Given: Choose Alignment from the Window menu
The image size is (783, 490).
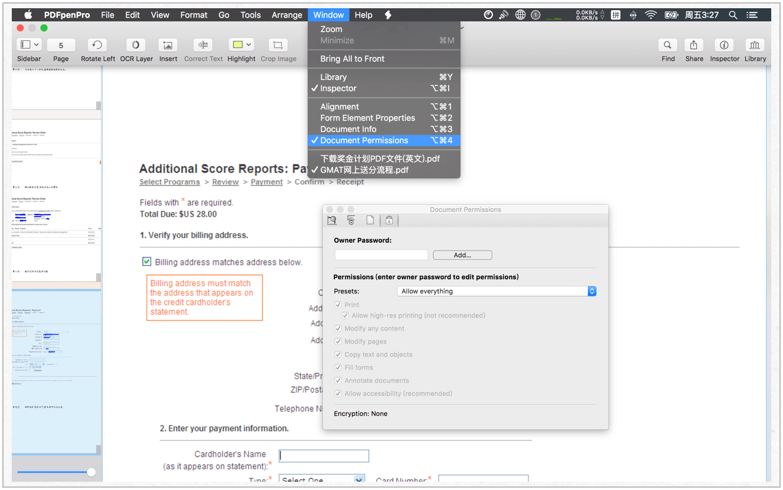Looking at the screenshot, I should [384, 107].
